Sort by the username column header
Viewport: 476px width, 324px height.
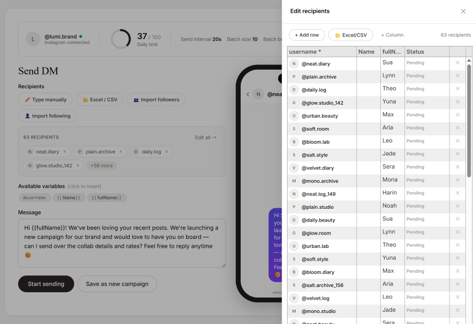pyautogui.click(x=322, y=52)
